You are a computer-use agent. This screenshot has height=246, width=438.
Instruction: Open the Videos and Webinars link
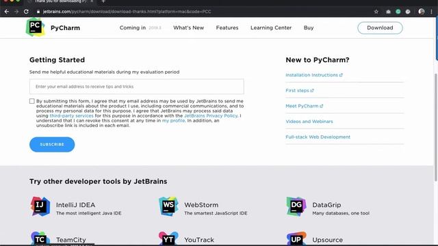[309, 122]
